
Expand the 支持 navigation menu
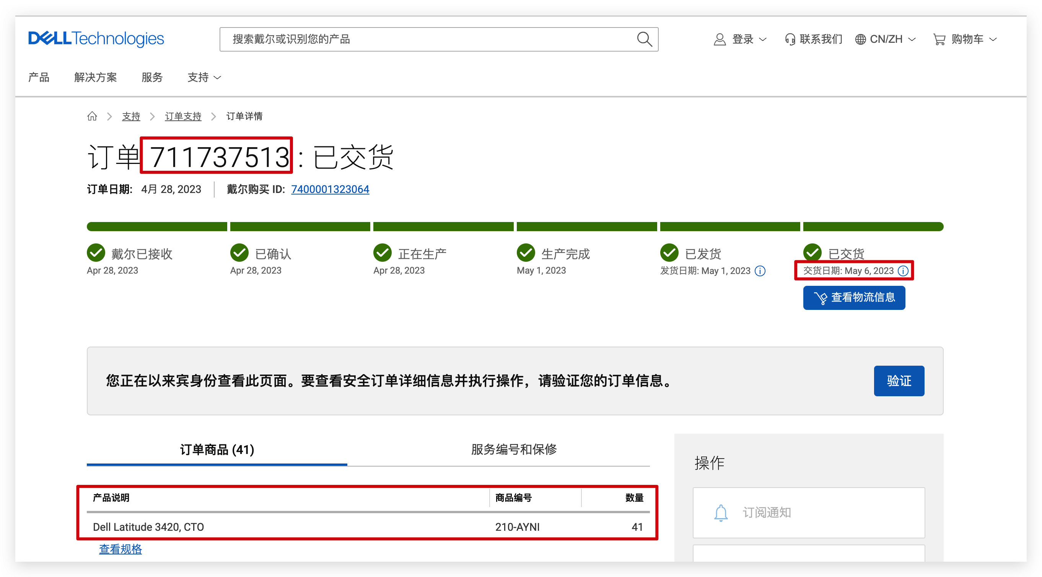tap(204, 77)
